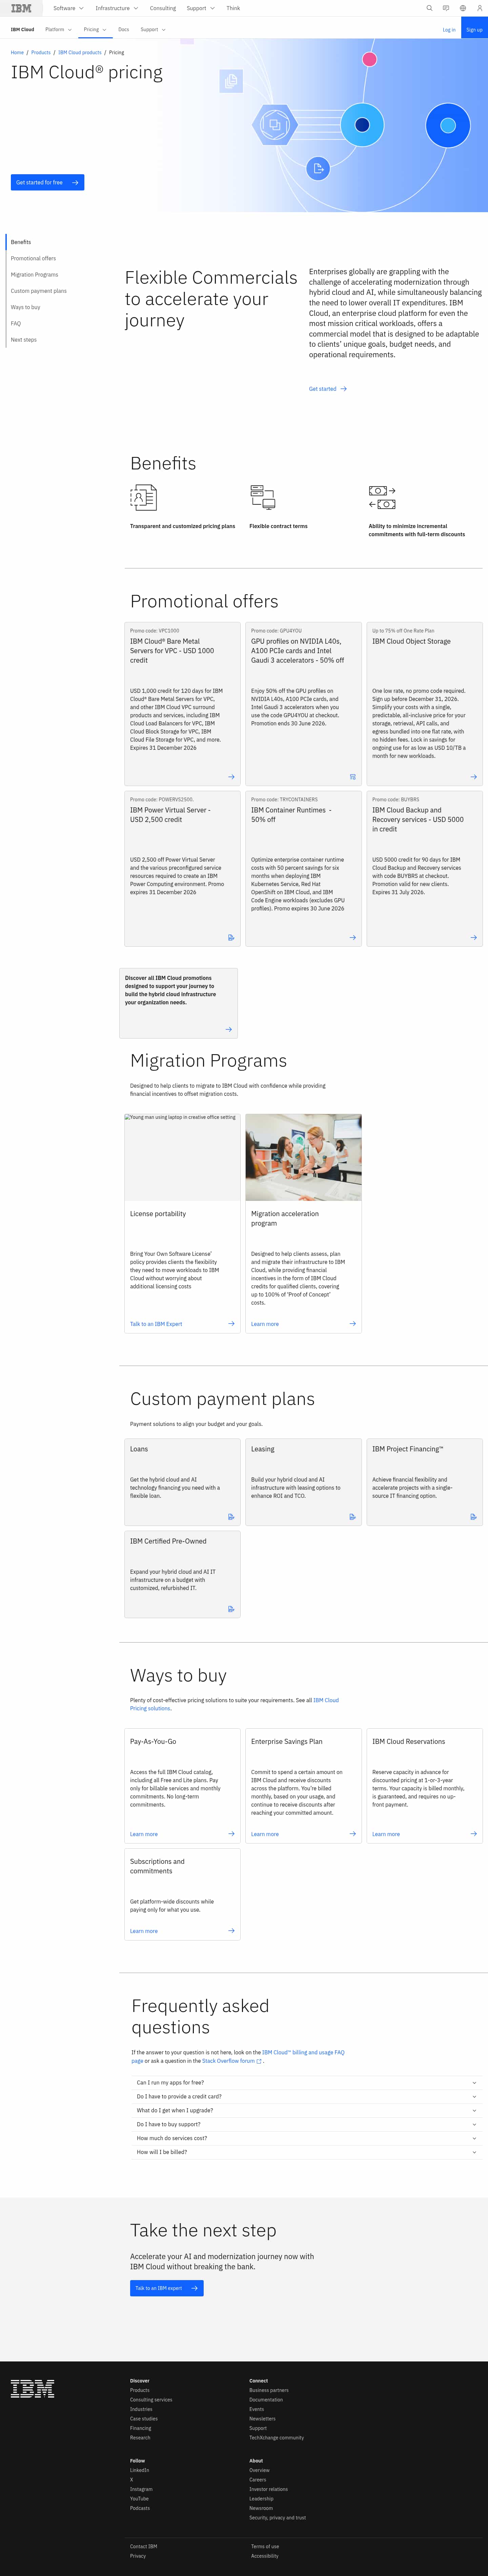Open the Pricing dropdown in IBM Cloud bar
This screenshot has width=488, height=2576.
(95, 30)
